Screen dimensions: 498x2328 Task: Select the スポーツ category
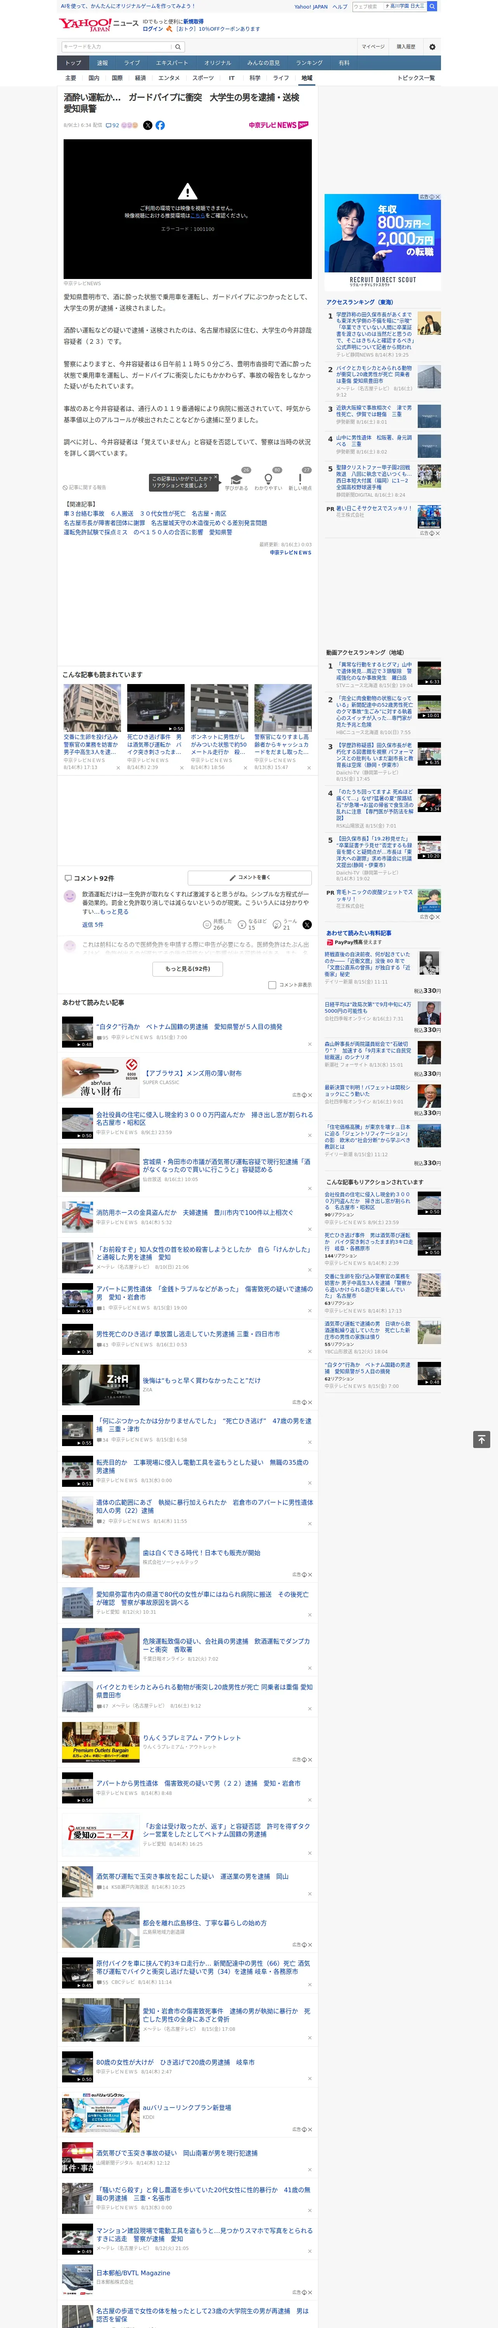click(x=203, y=78)
